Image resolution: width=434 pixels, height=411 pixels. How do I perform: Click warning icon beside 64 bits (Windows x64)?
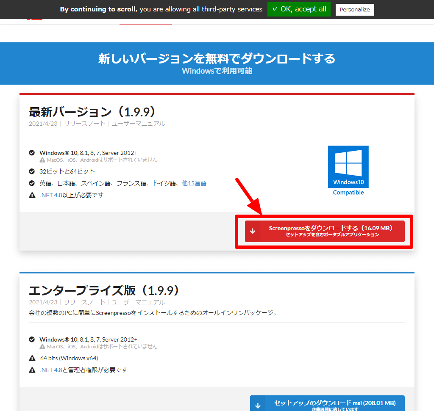point(32,358)
